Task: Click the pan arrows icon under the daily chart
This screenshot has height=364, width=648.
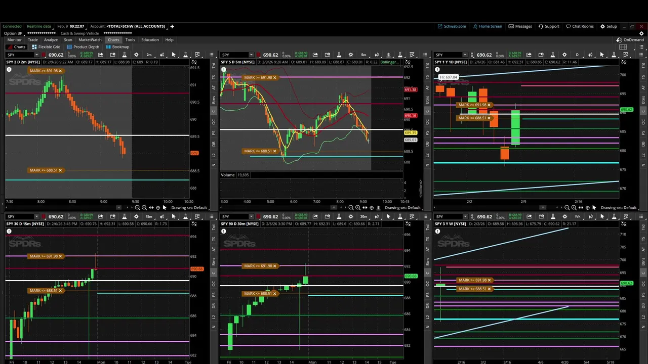Action: pos(580,208)
